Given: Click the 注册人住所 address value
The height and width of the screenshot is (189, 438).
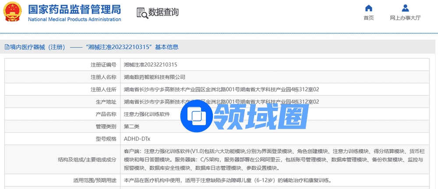Looking at the screenshot, I should [221, 89].
